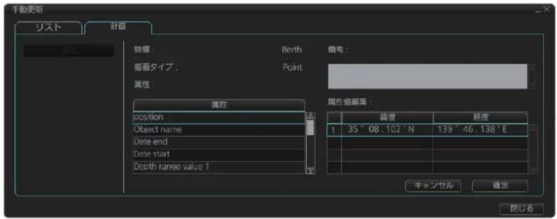
Task: Select the position attribute row
Action: [x=219, y=118]
